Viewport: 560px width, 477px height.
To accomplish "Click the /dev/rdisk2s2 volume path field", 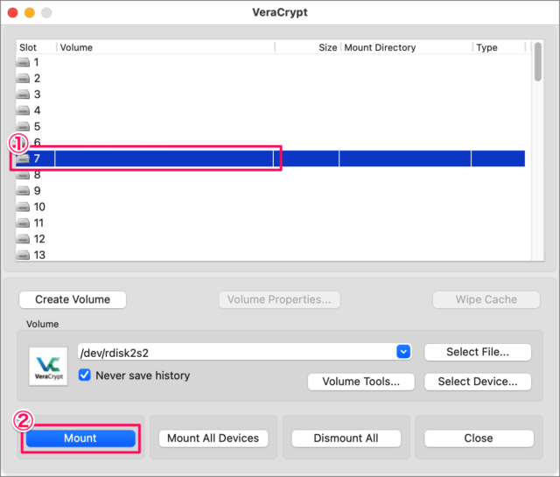I will click(x=234, y=352).
